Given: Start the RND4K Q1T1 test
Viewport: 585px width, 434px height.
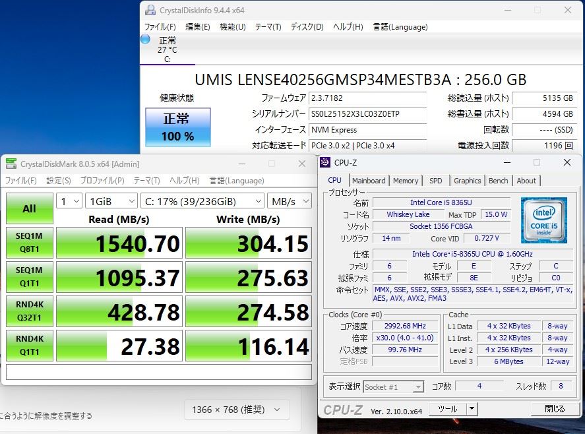Looking at the screenshot, I should tap(30, 346).
